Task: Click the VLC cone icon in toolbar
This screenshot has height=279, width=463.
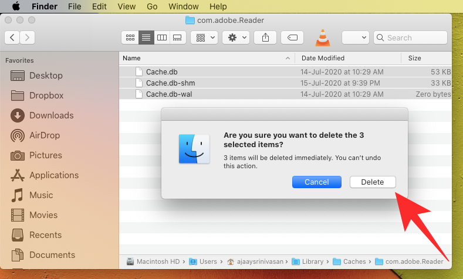Action: [x=322, y=38]
